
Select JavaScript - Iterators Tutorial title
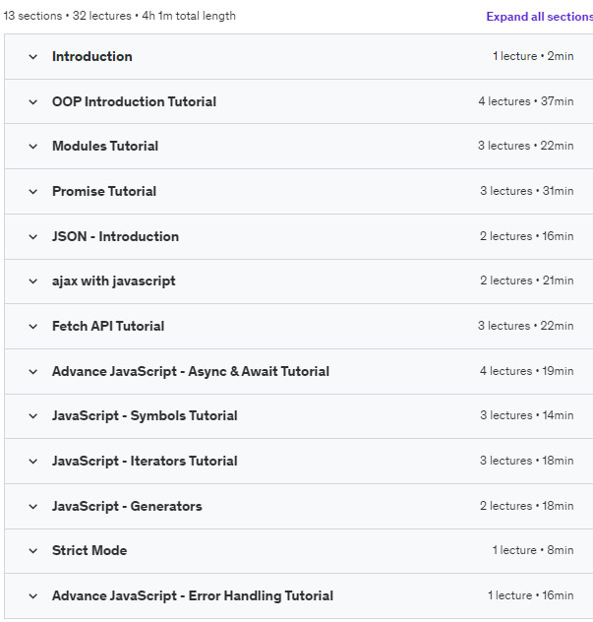coord(145,461)
